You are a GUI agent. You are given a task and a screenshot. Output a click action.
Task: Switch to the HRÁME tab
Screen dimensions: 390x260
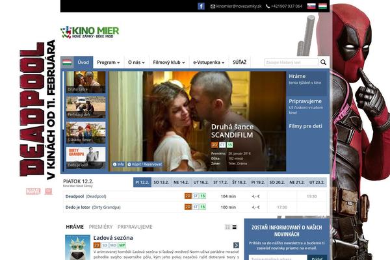coord(75,227)
